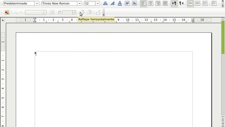Click into the Times New Roman font field
The image size is (225, 127).
pos(59,3)
